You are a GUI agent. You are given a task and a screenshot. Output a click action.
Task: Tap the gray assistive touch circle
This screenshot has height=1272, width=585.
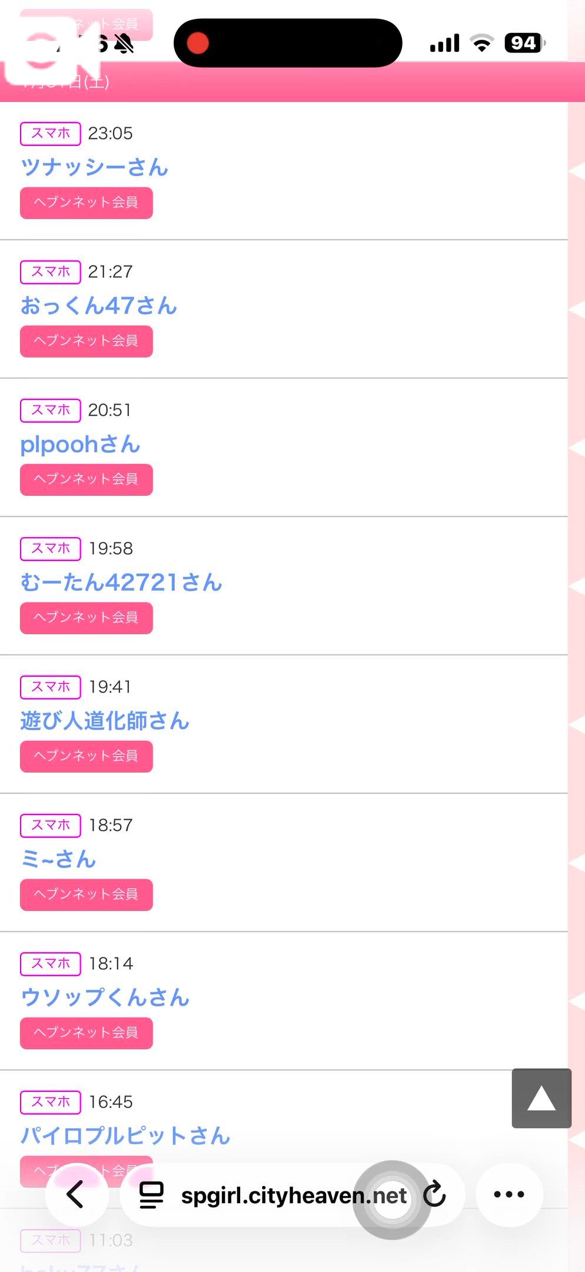coord(391,1200)
